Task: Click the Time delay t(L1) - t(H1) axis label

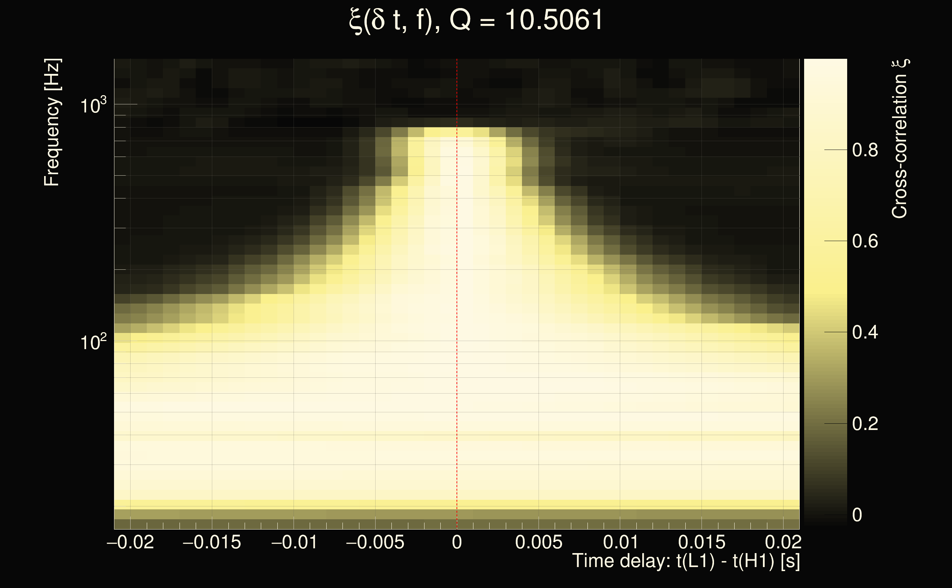Action: click(686, 561)
